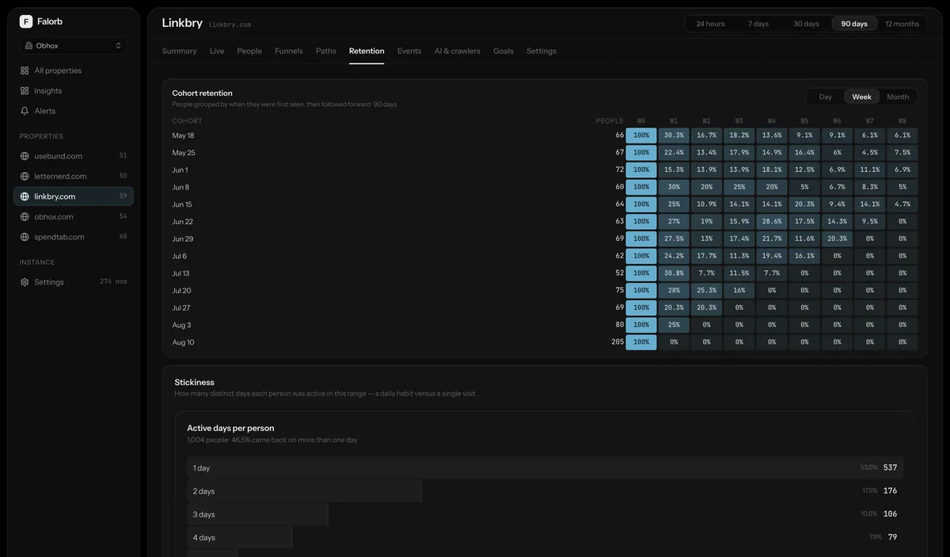950x557 pixels.
Task: Click the Settings gear icon in sidebar
Action: pos(25,282)
